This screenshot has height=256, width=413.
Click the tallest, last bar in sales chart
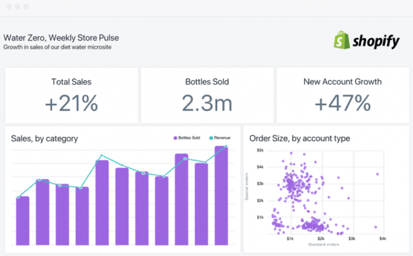[x=221, y=195]
